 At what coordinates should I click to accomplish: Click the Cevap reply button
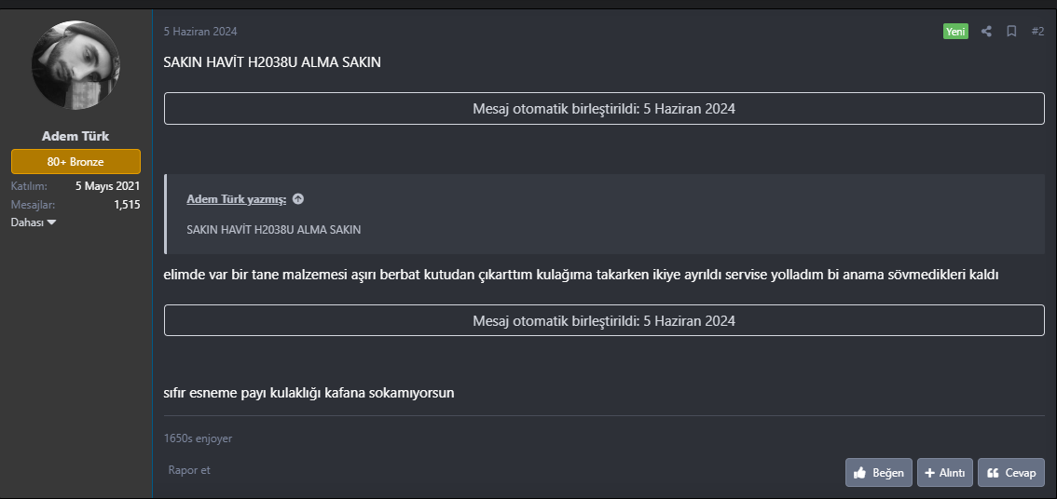click(x=1010, y=473)
